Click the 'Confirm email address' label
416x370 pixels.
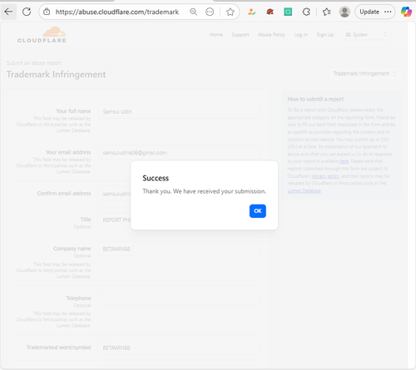pos(64,194)
